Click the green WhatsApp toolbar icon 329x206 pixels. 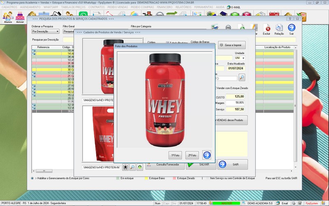tap(83, 14)
